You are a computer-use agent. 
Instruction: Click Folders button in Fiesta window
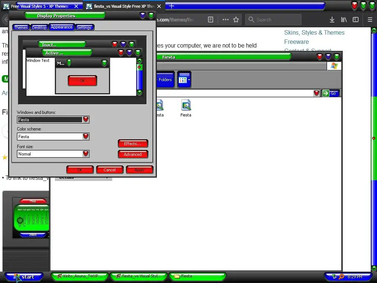point(165,80)
